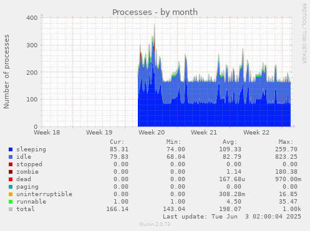Click the 'Processes - by month' title
Image resolution: width=310 pixels, height=231 pixels.
[x=155, y=12]
